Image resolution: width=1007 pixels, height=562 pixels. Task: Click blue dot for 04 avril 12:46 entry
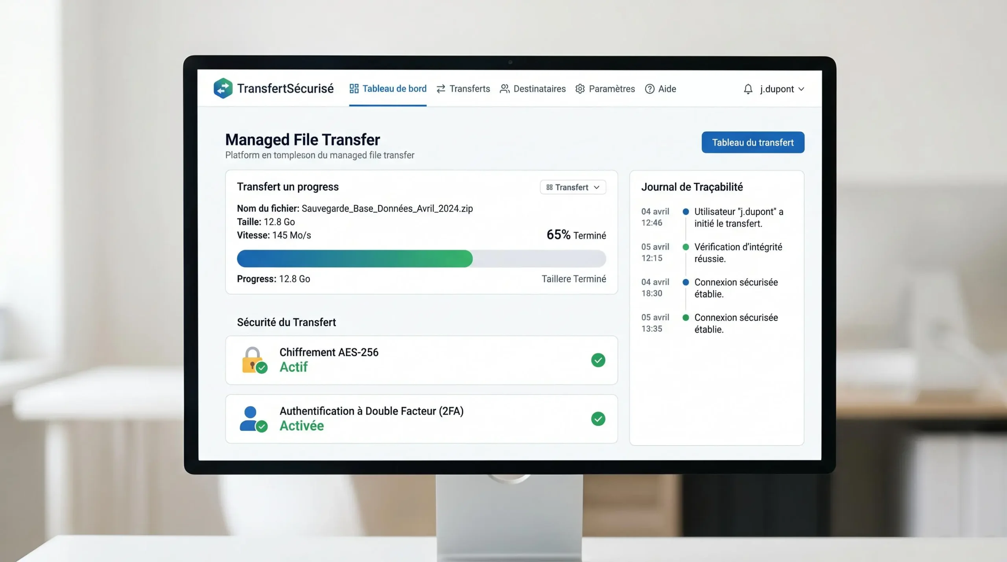click(686, 212)
